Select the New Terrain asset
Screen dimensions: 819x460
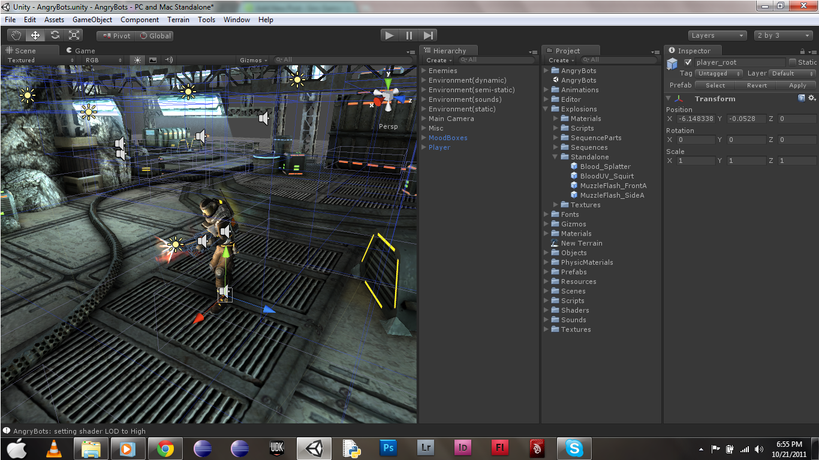(x=581, y=243)
